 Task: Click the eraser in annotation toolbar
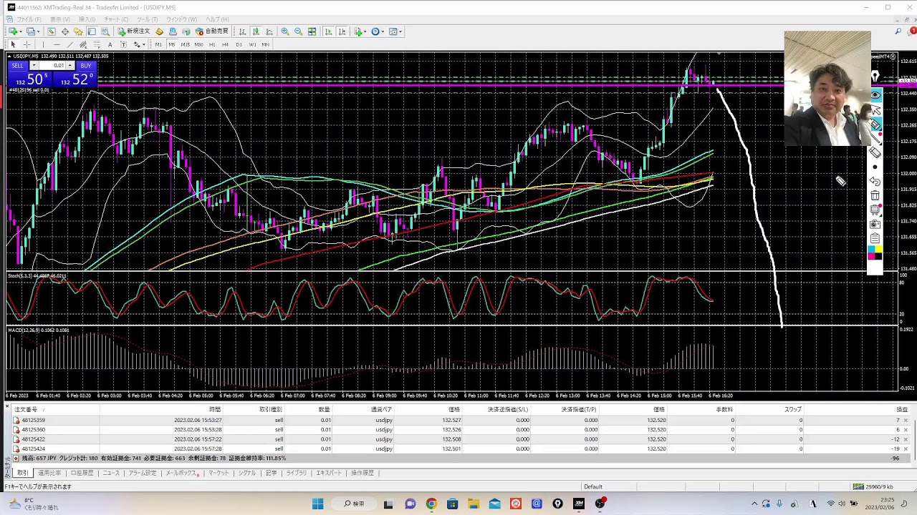pyautogui.click(x=875, y=152)
